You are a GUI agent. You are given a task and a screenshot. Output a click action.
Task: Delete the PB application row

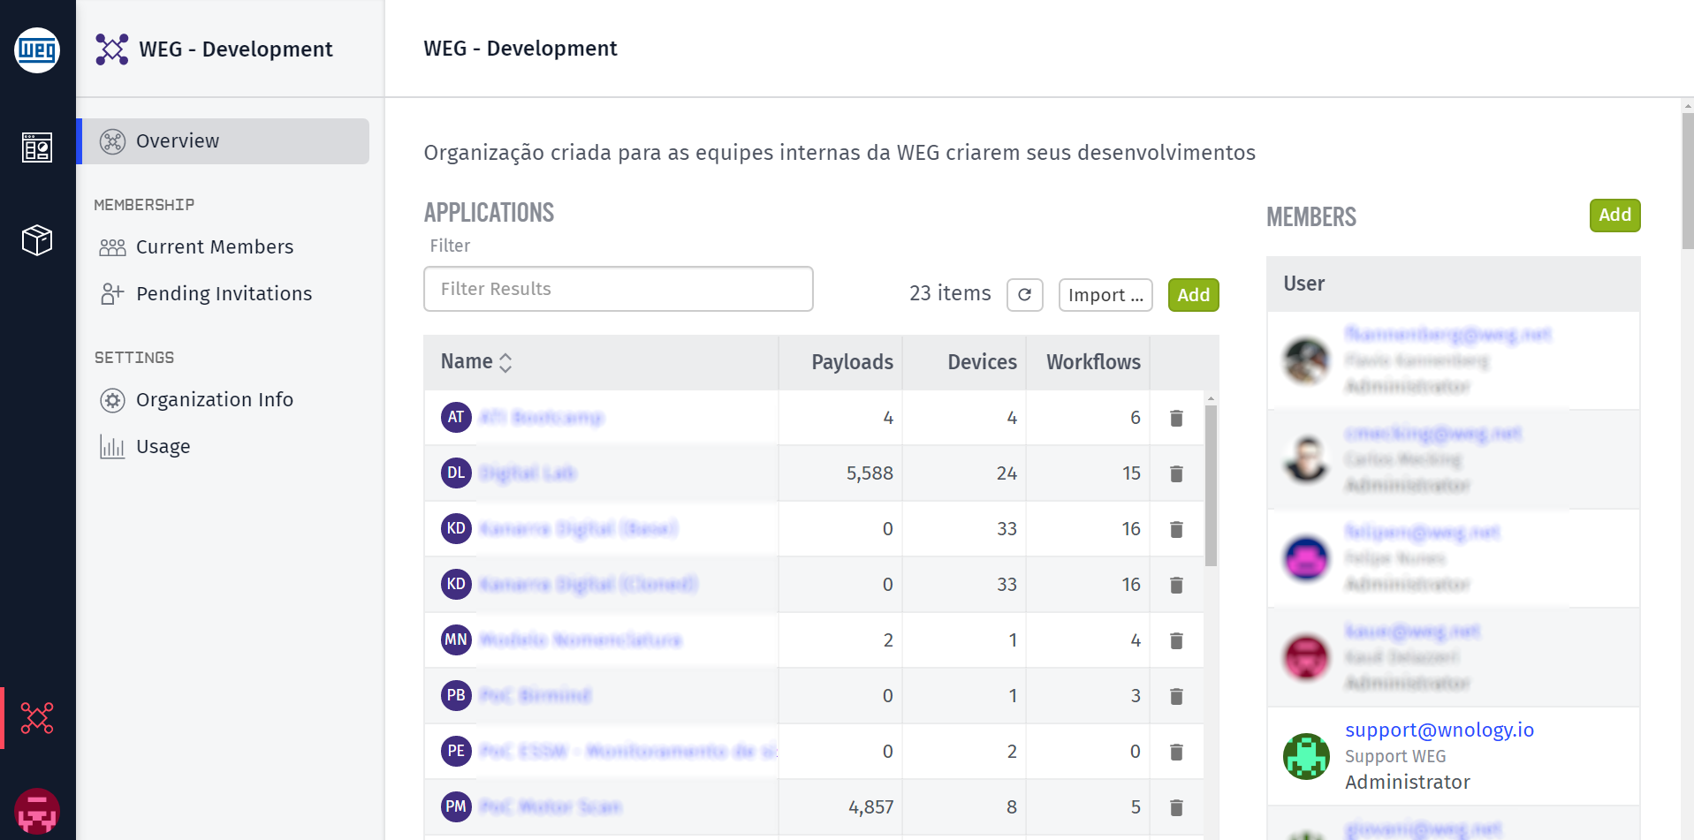[1176, 696]
